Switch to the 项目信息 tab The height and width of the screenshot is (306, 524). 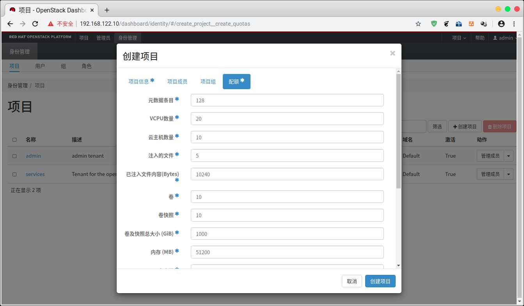click(141, 81)
